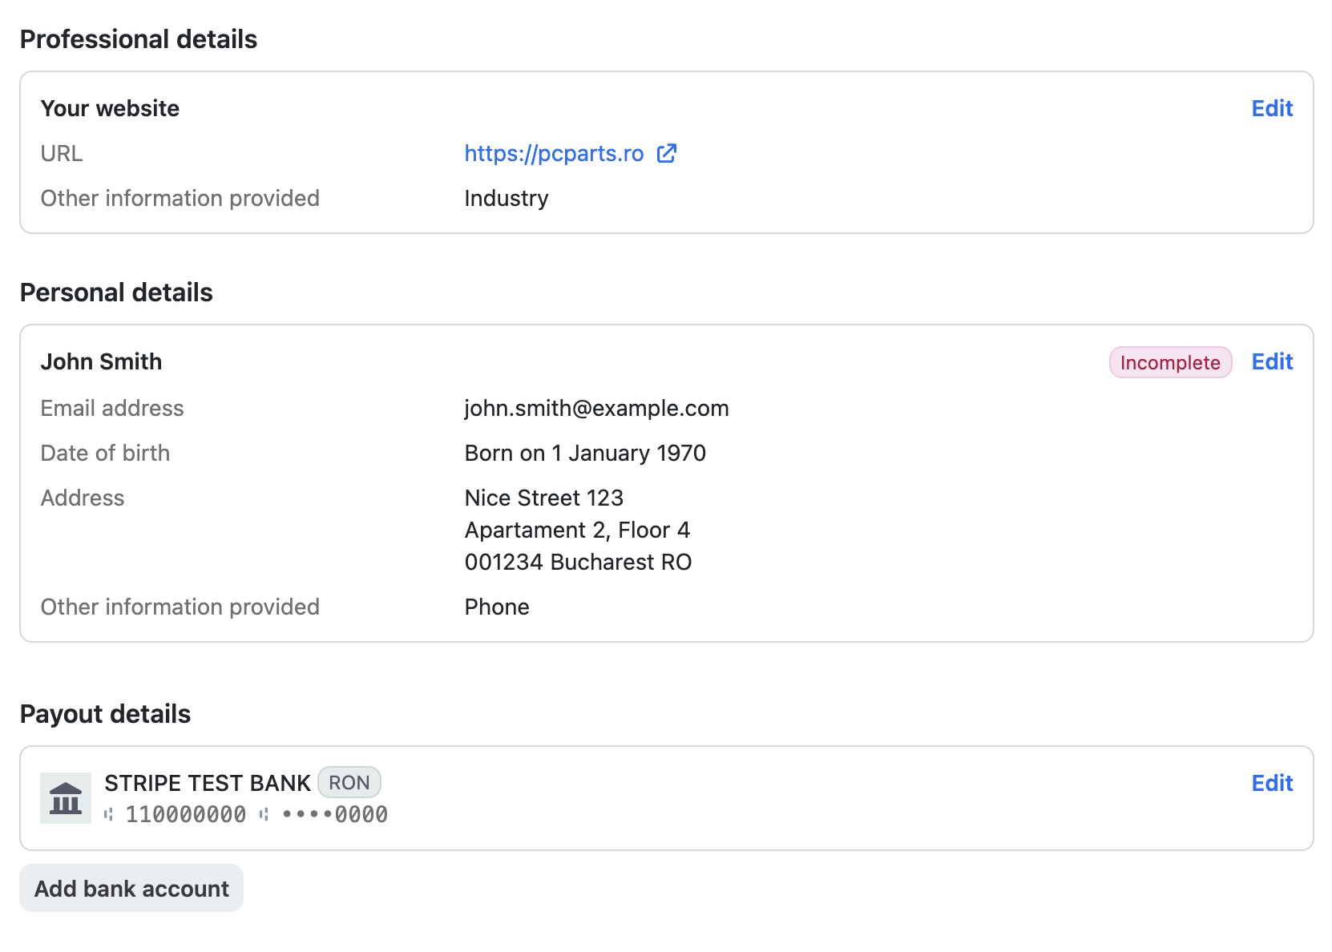
Task: Click the small icon before routing number 110000000
Action: [x=109, y=815]
